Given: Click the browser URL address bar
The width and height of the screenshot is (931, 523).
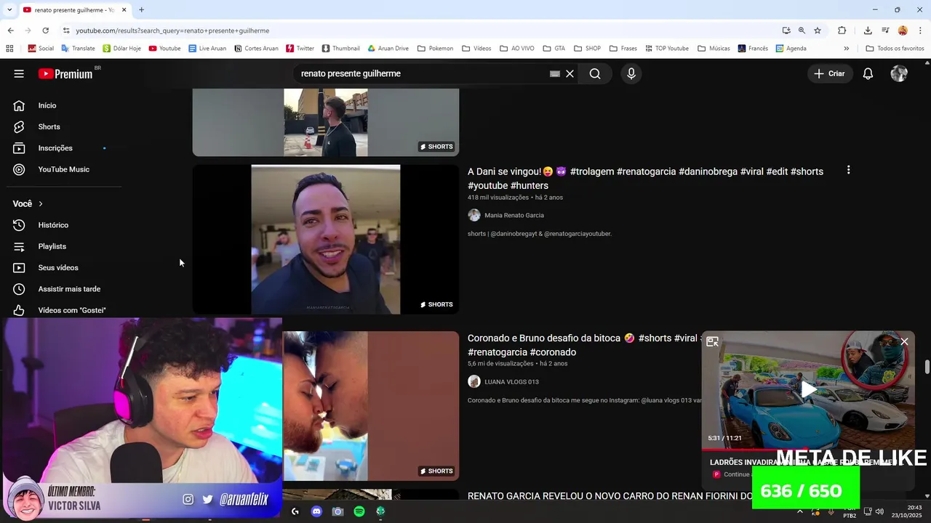Looking at the screenshot, I should point(422,31).
